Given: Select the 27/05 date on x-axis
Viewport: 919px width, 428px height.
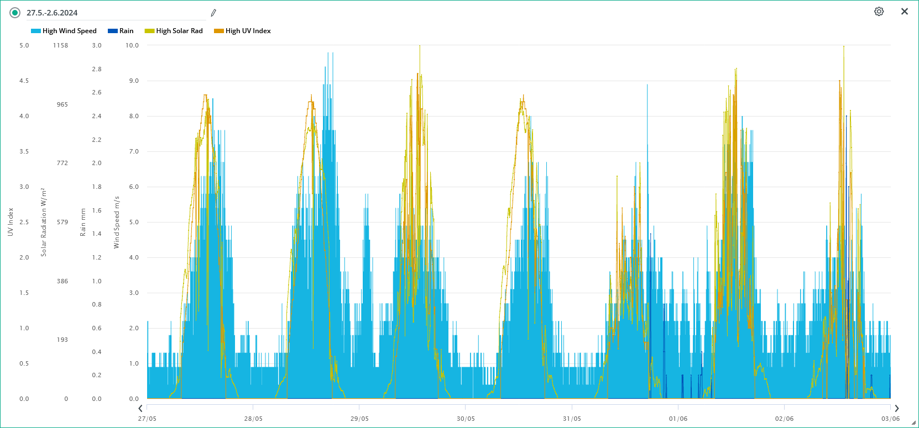Looking at the screenshot, I should [147, 419].
